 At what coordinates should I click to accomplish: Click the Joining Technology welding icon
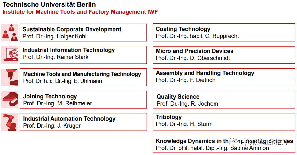(x=10, y=100)
